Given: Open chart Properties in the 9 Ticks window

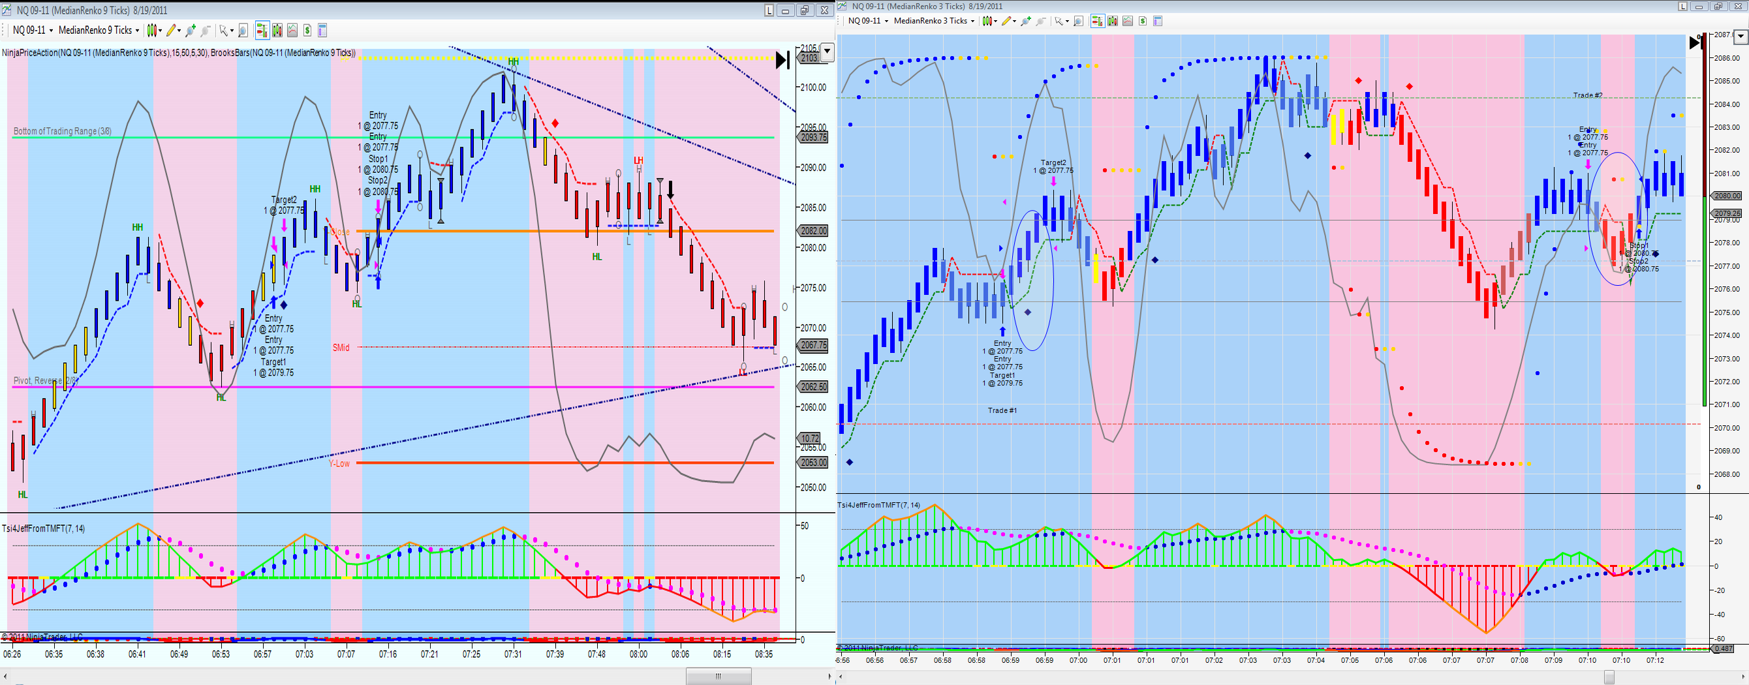Looking at the screenshot, I should click(x=322, y=30).
